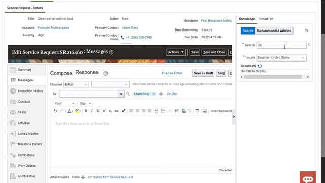
Task: Open Milestone Details
Action: (x=27, y=144)
